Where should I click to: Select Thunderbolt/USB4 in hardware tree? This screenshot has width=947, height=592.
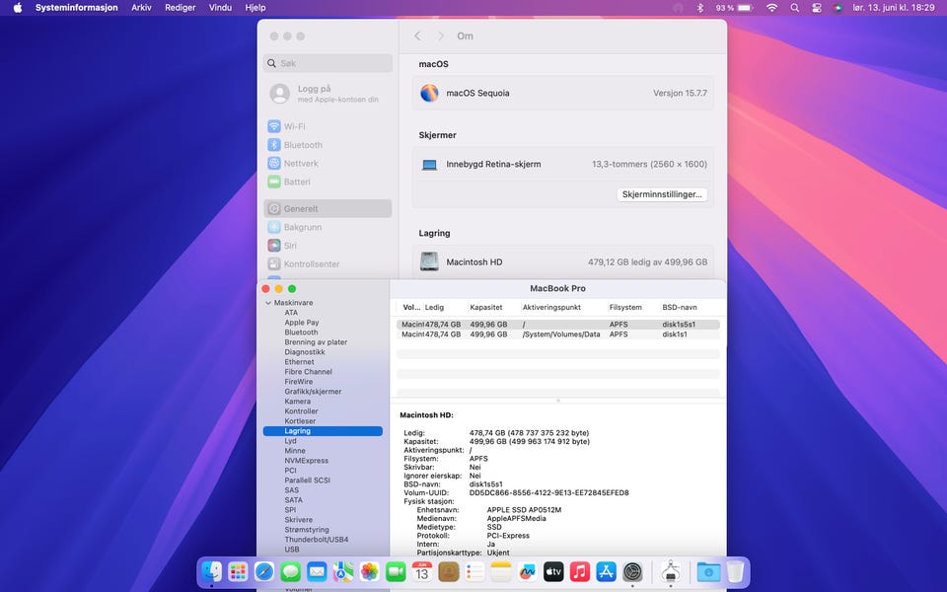(x=317, y=540)
